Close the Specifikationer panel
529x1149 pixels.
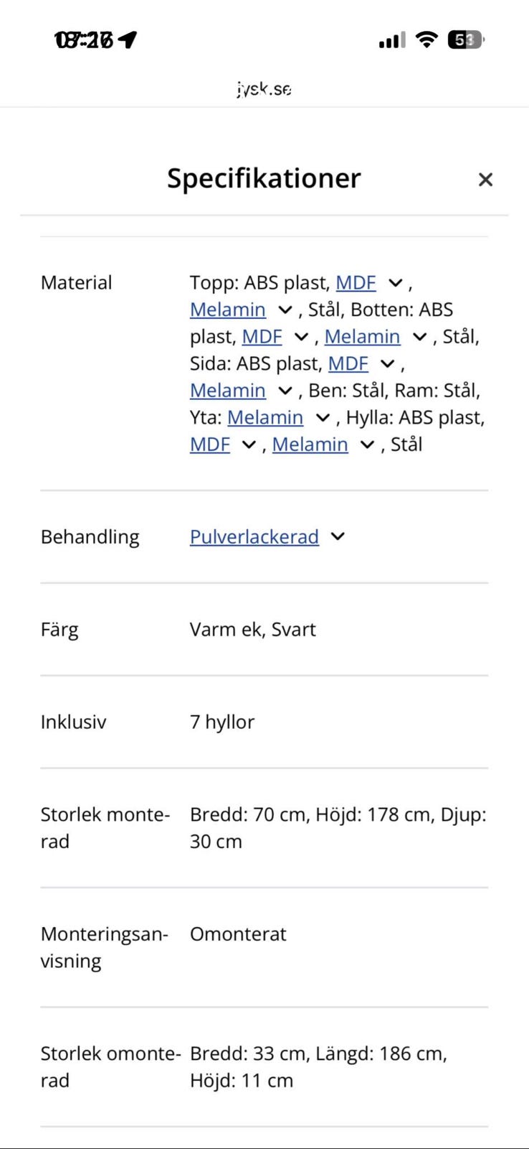click(x=485, y=180)
